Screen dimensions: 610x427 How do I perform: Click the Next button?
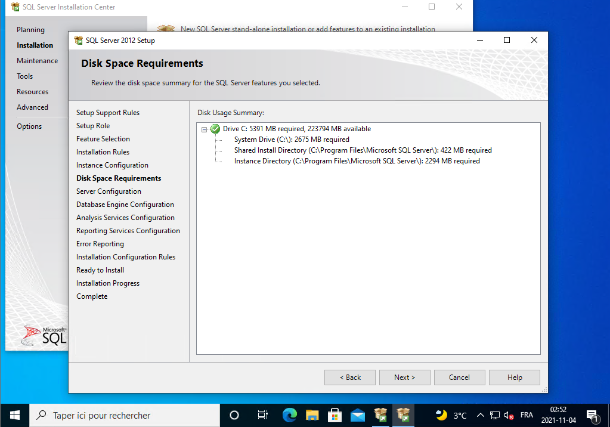[404, 378]
